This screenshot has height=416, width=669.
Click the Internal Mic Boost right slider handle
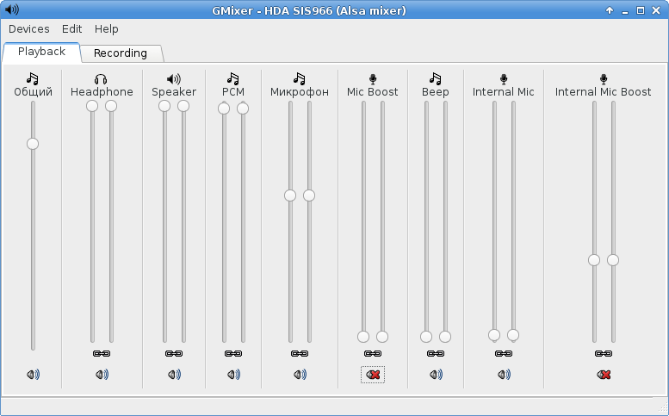pyautogui.click(x=613, y=260)
